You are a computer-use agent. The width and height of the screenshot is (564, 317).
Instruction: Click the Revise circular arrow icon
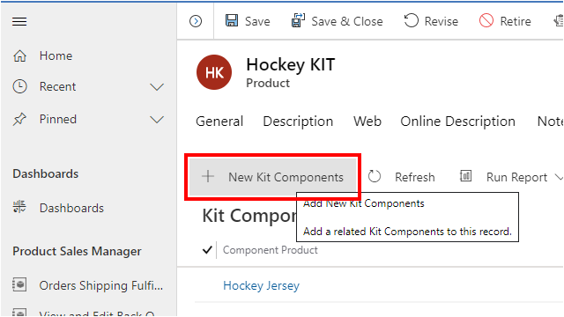pos(412,20)
